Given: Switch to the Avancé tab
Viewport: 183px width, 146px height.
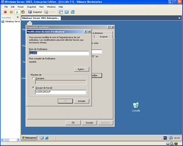Looking at the screenshot, I should 103,37.
